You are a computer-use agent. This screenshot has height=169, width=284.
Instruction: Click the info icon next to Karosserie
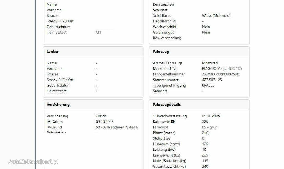(x=173, y=122)
